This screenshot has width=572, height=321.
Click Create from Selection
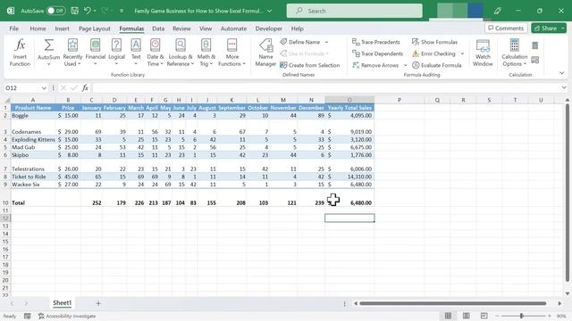(310, 65)
